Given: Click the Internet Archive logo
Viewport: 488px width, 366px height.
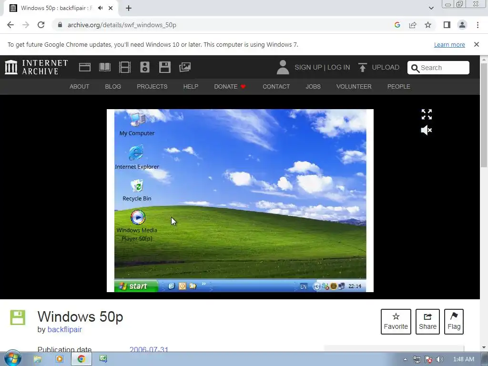Looking at the screenshot, I should (36, 67).
